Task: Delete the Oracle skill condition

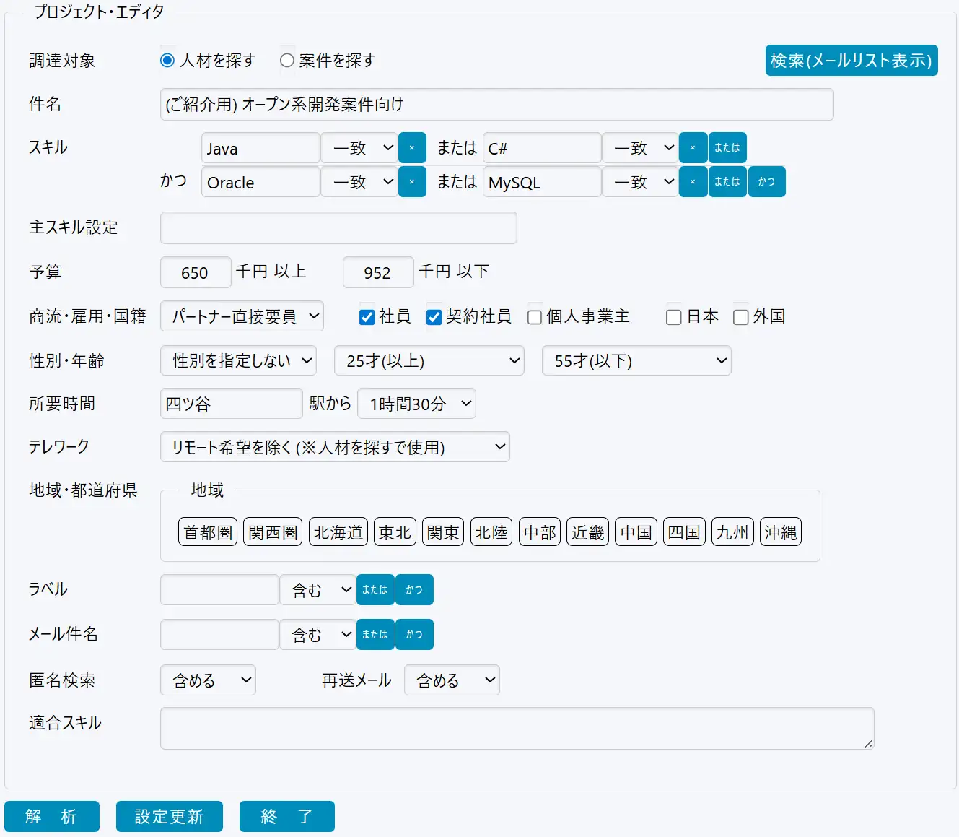Action: [x=412, y=182]
